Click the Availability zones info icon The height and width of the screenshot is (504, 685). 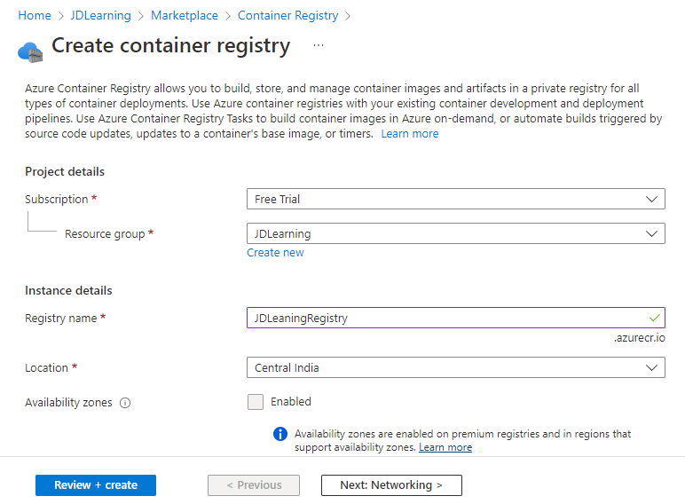pos(125,403)
